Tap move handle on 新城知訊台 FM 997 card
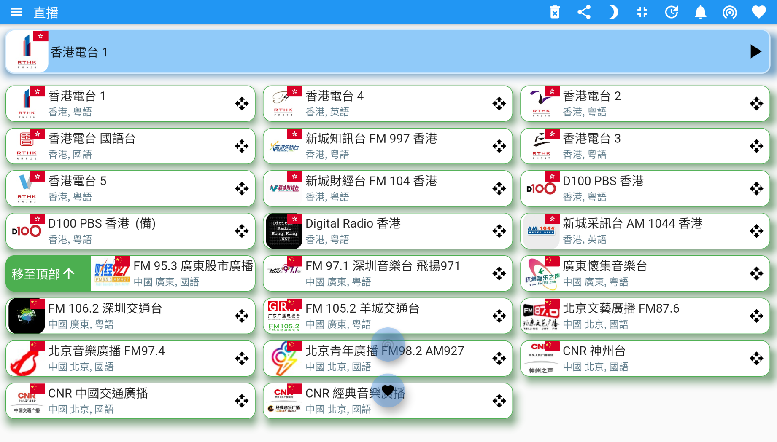Screen dimensions: 777x442 [499, 146]
